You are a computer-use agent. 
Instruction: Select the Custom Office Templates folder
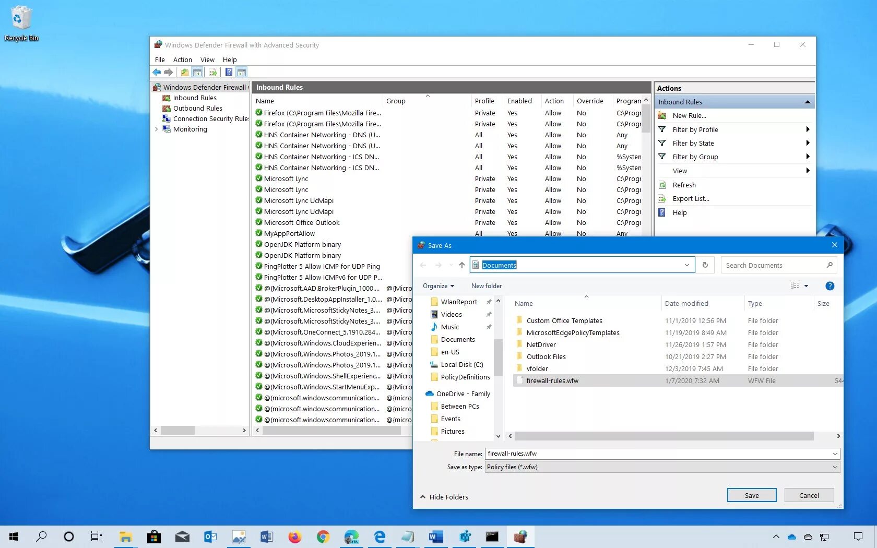[x=564, y=320]
